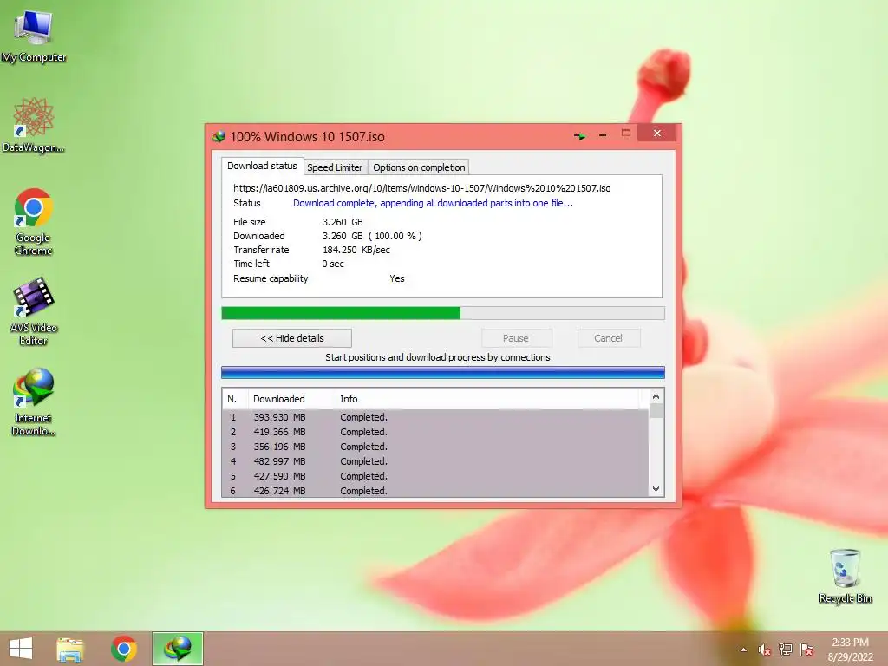Click the << Hide details button
This screenshot has height=666, width=888.
point(292,338)
